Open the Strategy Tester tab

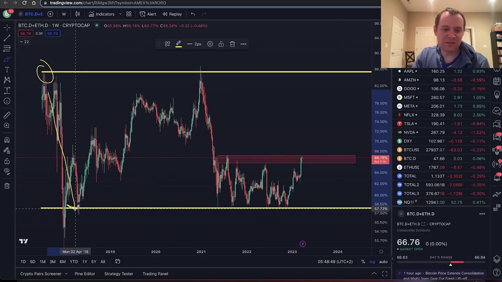click(x=119, y=274)
